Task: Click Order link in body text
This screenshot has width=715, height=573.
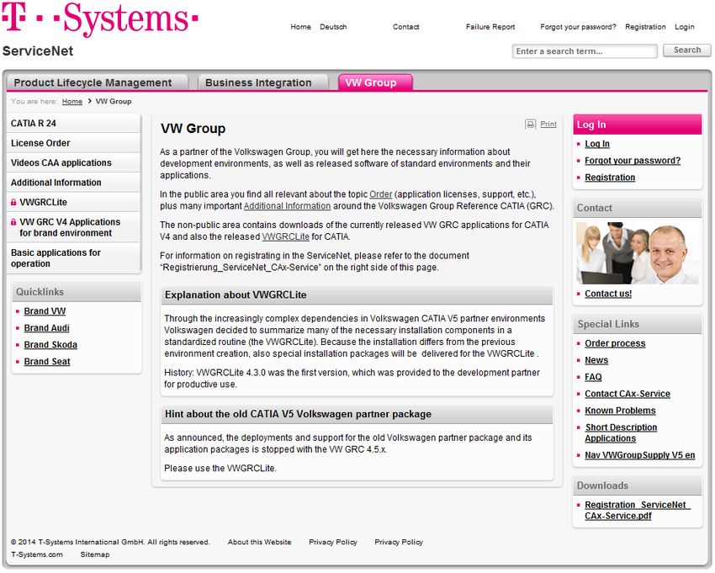Action: [380, 194]
